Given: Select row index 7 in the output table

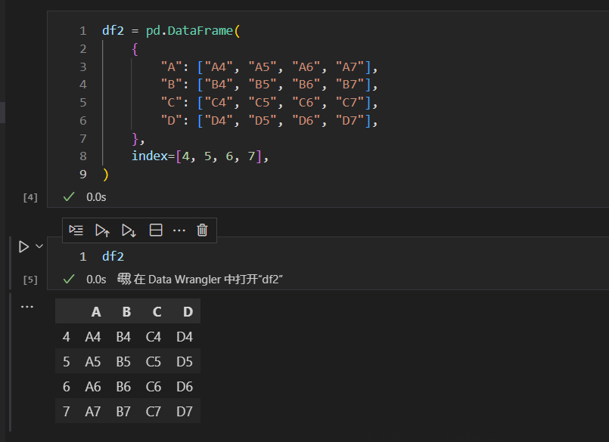Looking at the screenshot, I should coord(66,411).
